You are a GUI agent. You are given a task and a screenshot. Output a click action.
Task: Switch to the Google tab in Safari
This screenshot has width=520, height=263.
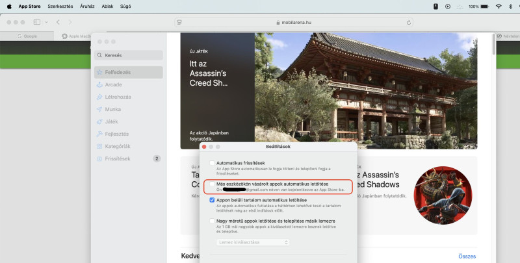point(27,36)
